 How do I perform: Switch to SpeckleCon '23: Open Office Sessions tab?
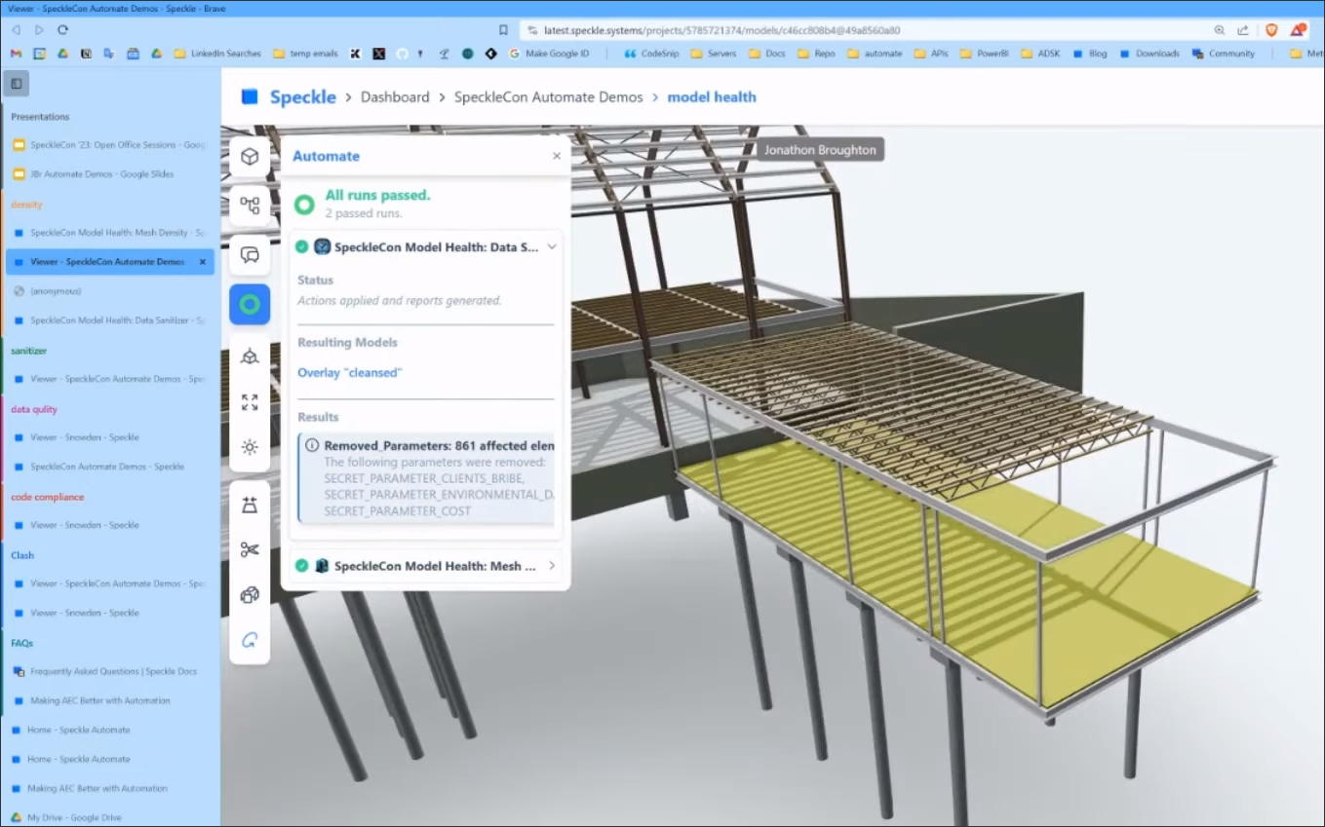pyautogui.click(x=110, y=145)
